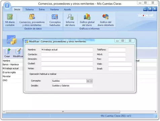Click the round Z application menu button
The image size is (160, 121).
pyautogui.click(x=7, y=5)
